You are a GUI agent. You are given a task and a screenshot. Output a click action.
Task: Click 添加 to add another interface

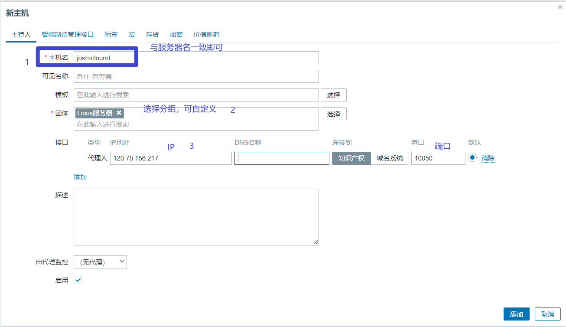80,177
